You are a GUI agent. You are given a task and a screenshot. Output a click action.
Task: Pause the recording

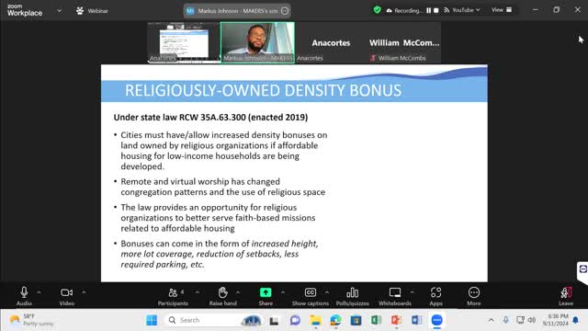(x=428, y=10)
